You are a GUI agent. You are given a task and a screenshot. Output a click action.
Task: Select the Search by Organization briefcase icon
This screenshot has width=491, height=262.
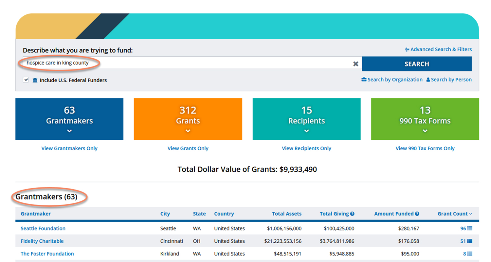pos(364,80)
